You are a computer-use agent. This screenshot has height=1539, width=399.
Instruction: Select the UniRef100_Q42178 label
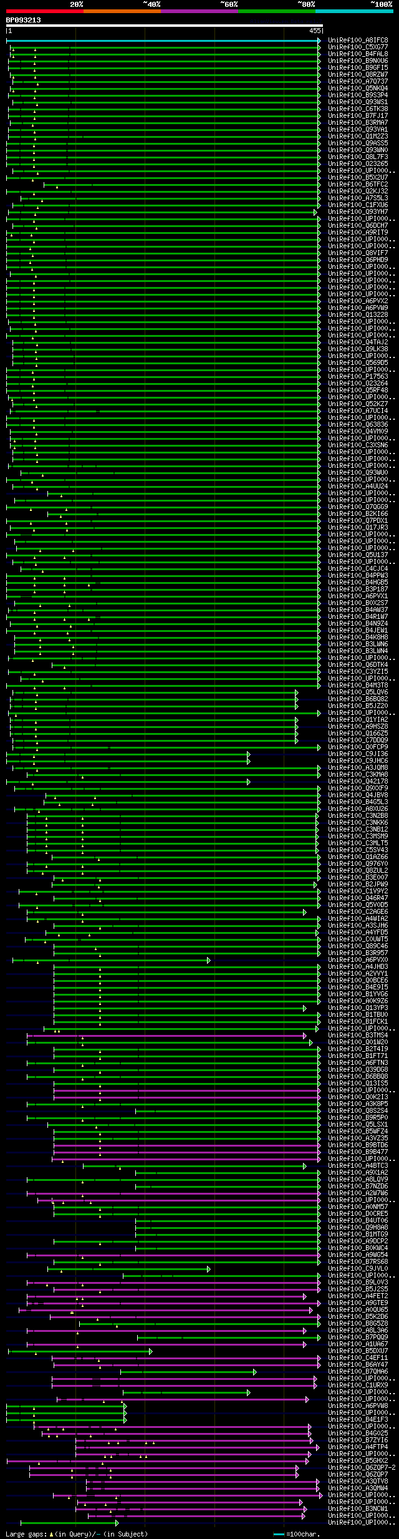(x=358, y=782)
